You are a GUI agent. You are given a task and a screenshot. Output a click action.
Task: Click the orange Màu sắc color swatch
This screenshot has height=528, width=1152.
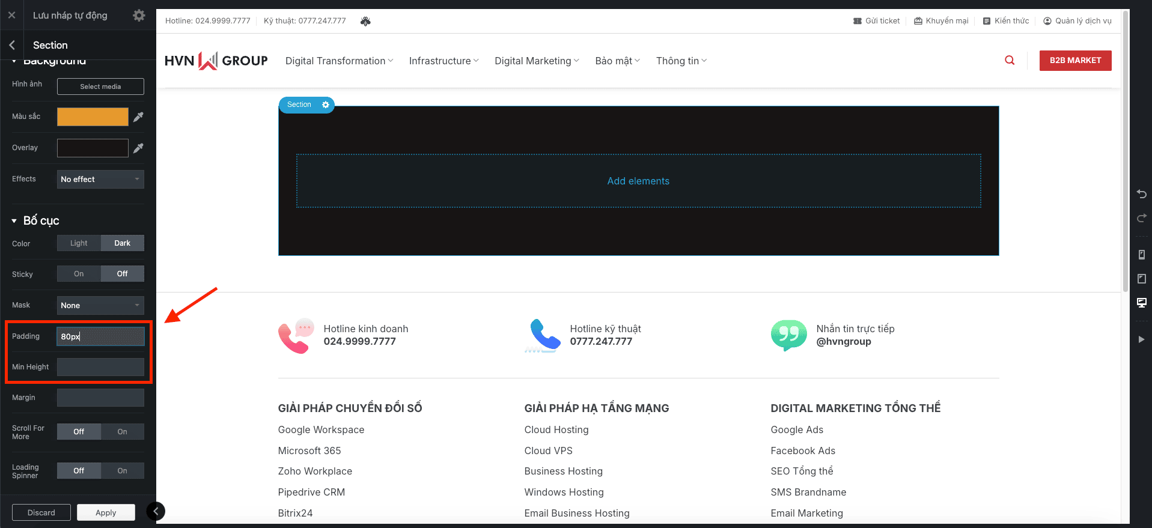pyautogui.click(x=93, y=117)
